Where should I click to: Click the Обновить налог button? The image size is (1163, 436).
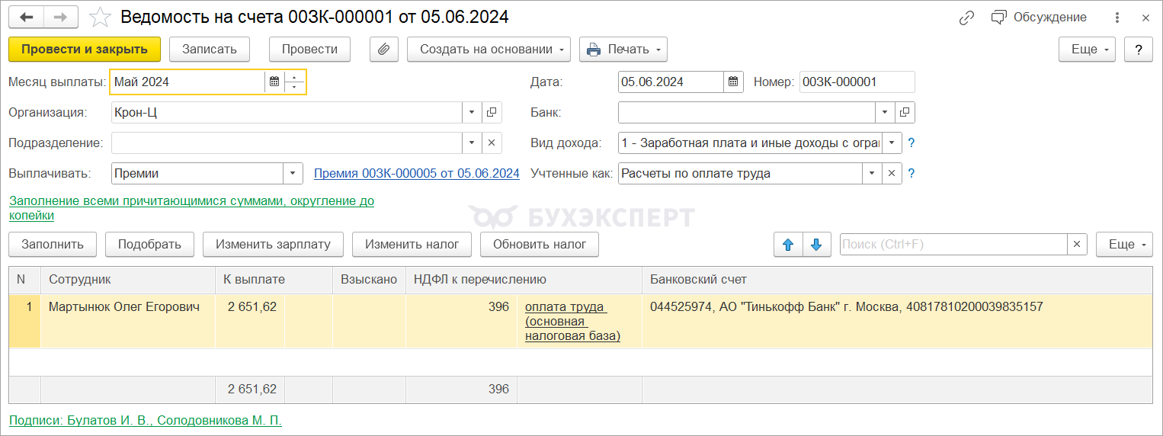point(540,245)
